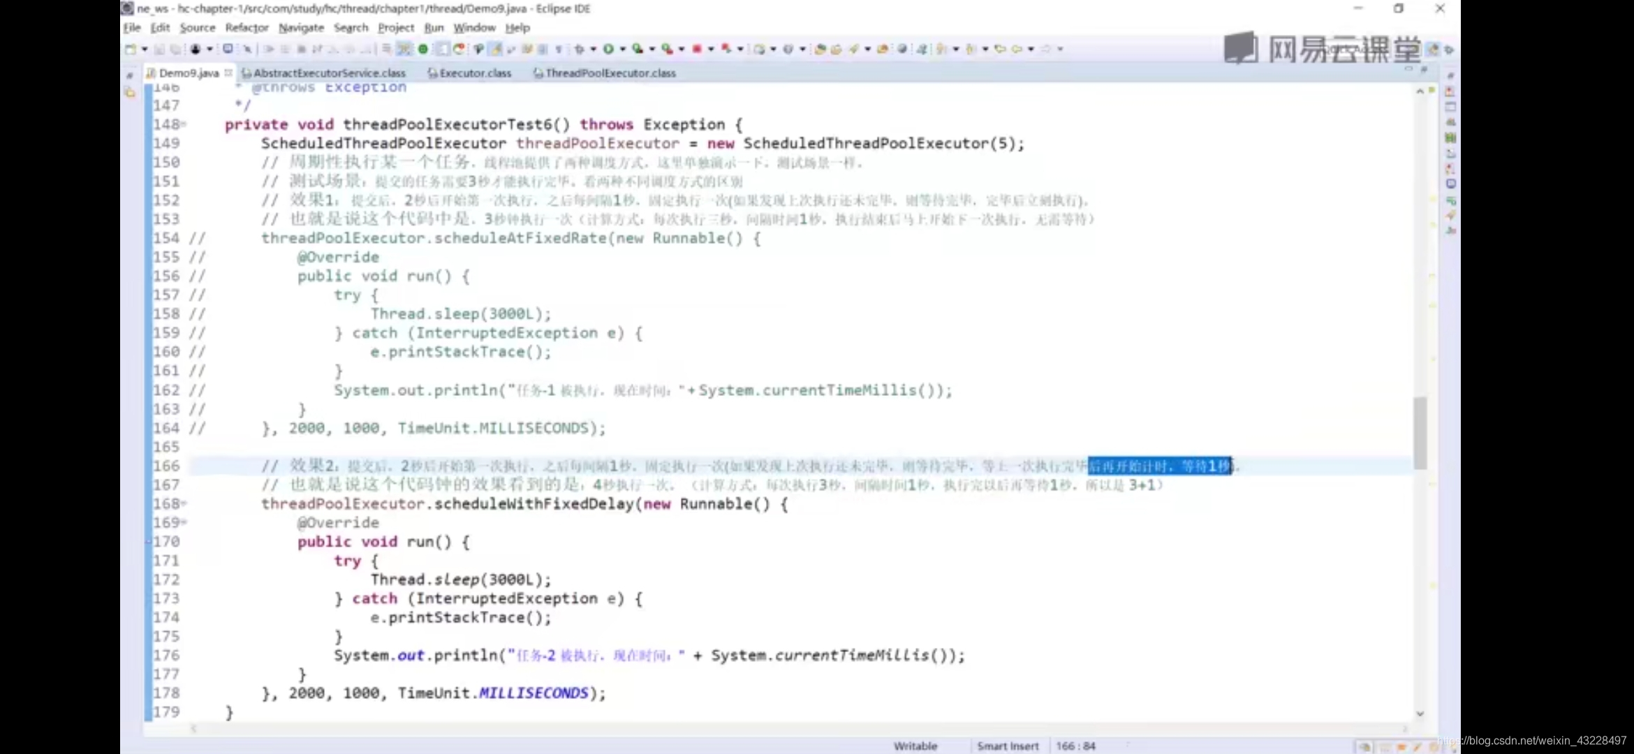Open the Source menu
This screenshot has width=1634, height=754.
[198, 28]
